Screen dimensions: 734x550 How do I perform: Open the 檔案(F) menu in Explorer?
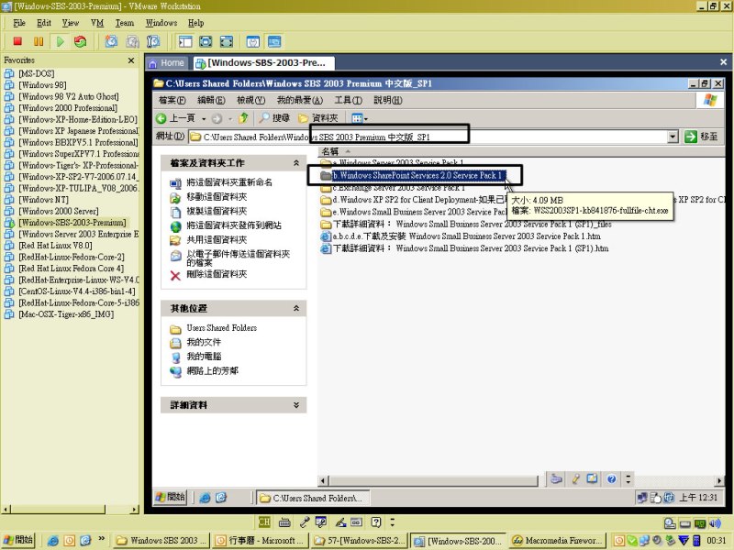tap(172, 100)
